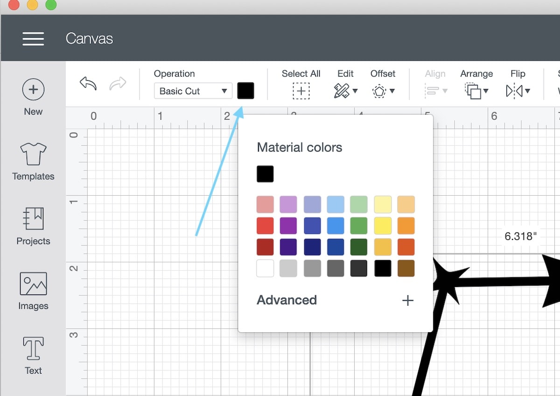Open the Basic Cut operation dropdown

[193, 91]
